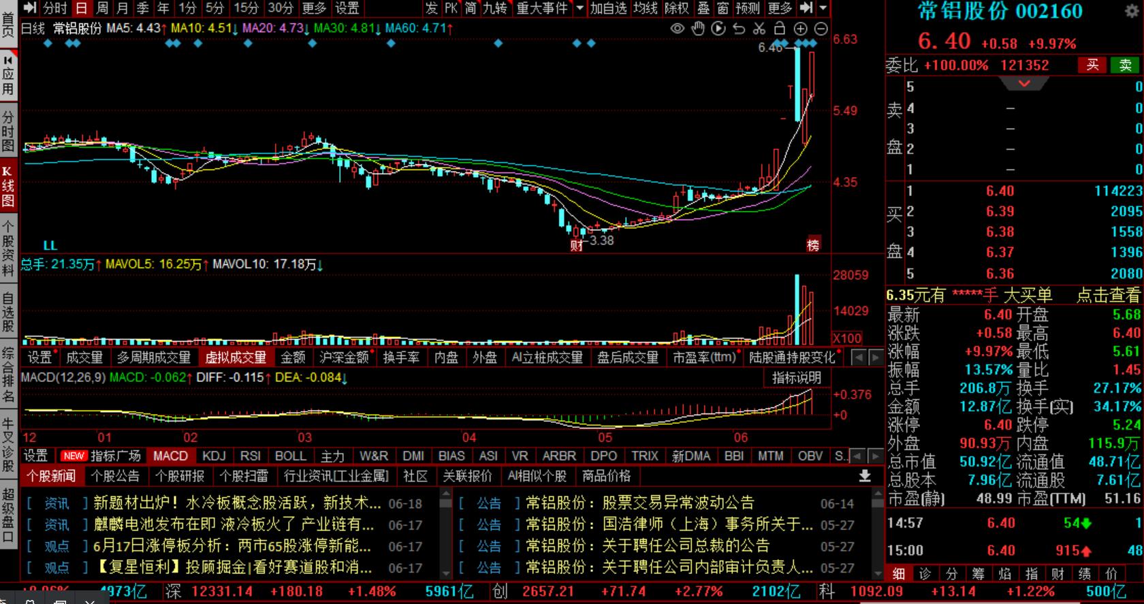The image size is (1144, 604).
Task: Zoom out with the minus circle icon
Action: pyautogui.click(x=821, y=29)
